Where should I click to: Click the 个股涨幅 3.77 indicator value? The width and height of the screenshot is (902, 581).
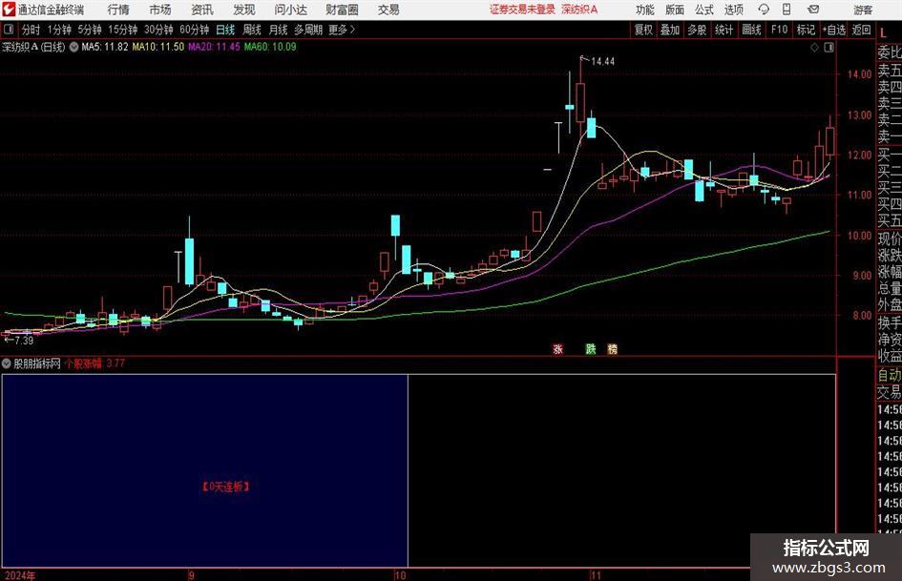[x=94, y=363]
